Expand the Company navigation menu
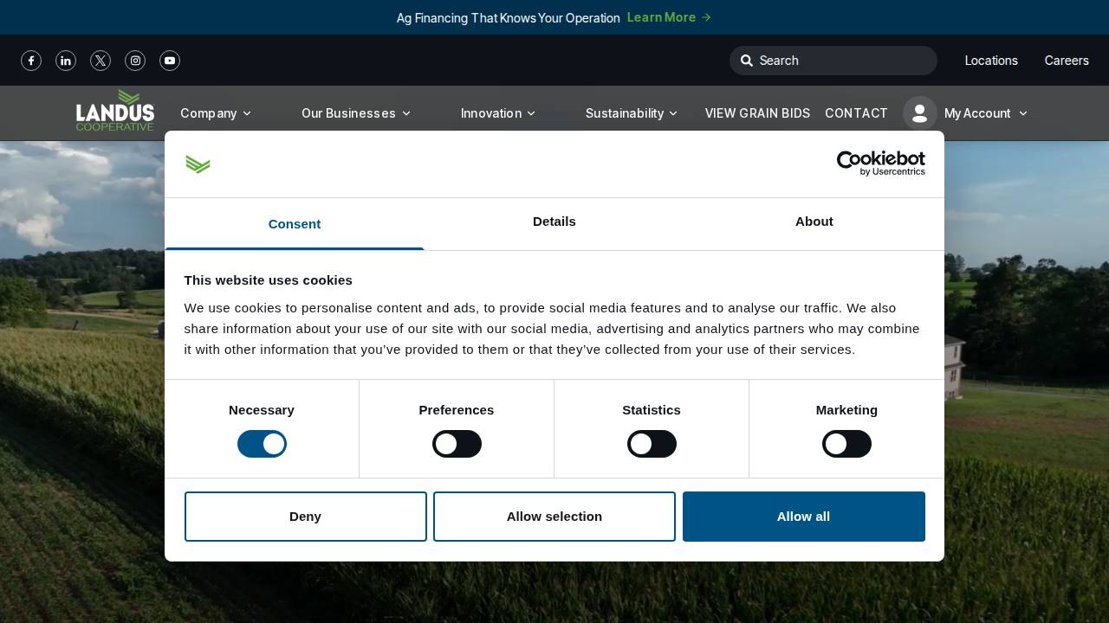 click(x=216, y=113)
